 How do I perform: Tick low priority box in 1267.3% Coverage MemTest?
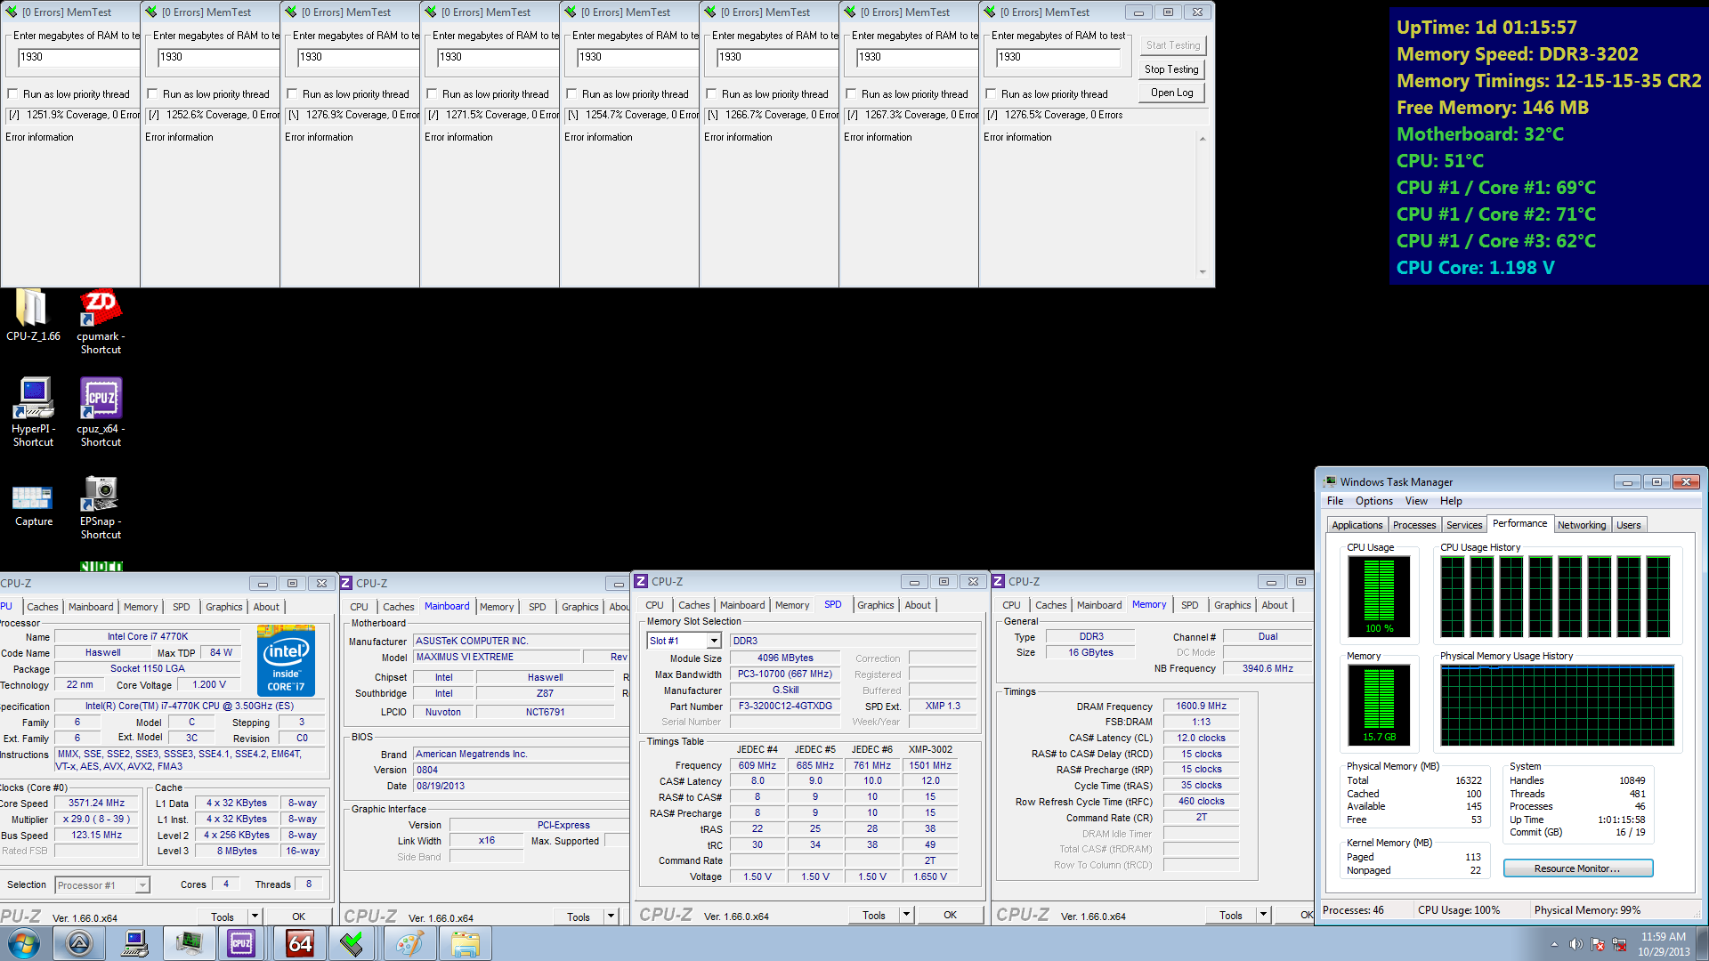(851, 93)
